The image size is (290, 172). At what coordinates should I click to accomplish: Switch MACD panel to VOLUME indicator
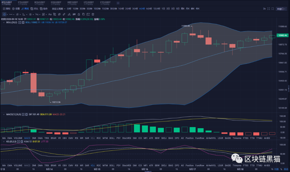pyautogui.click(x=18, y=138)
